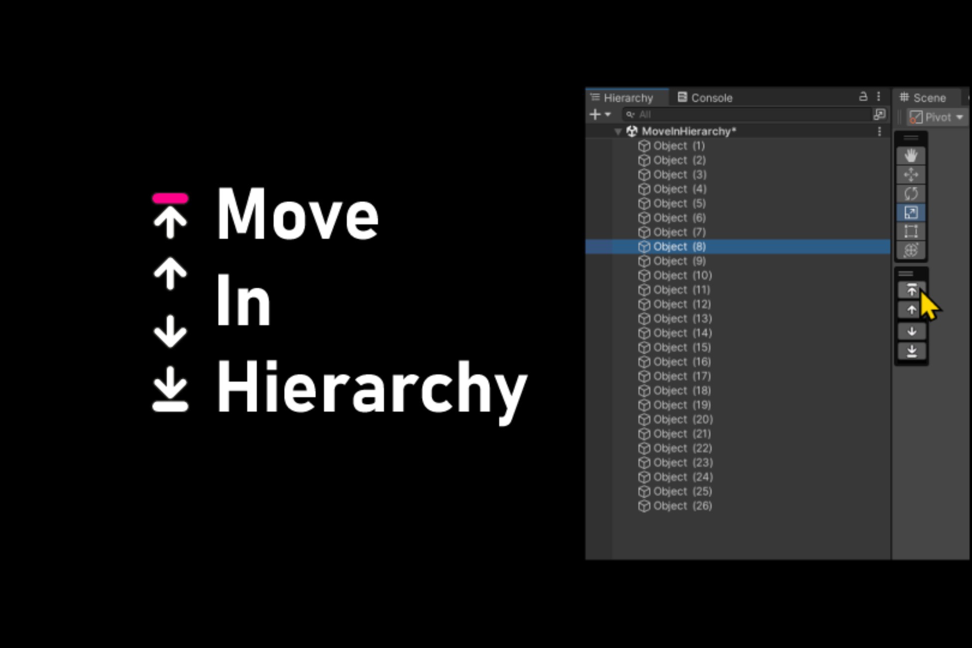Select the combined Transform tool
The image size is (972, 648).
911,250
